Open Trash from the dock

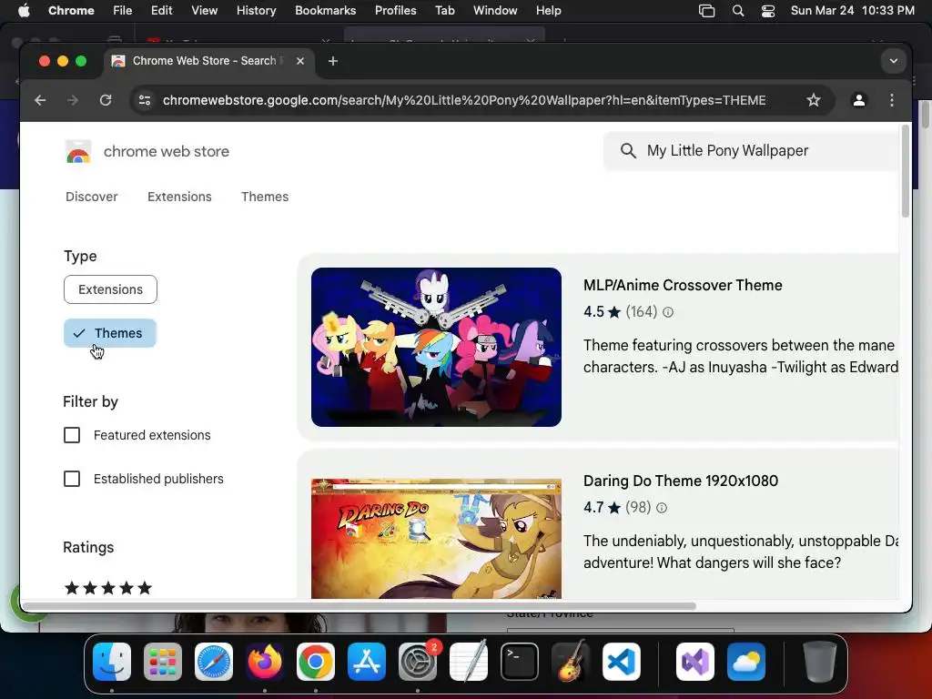[820, 662]
